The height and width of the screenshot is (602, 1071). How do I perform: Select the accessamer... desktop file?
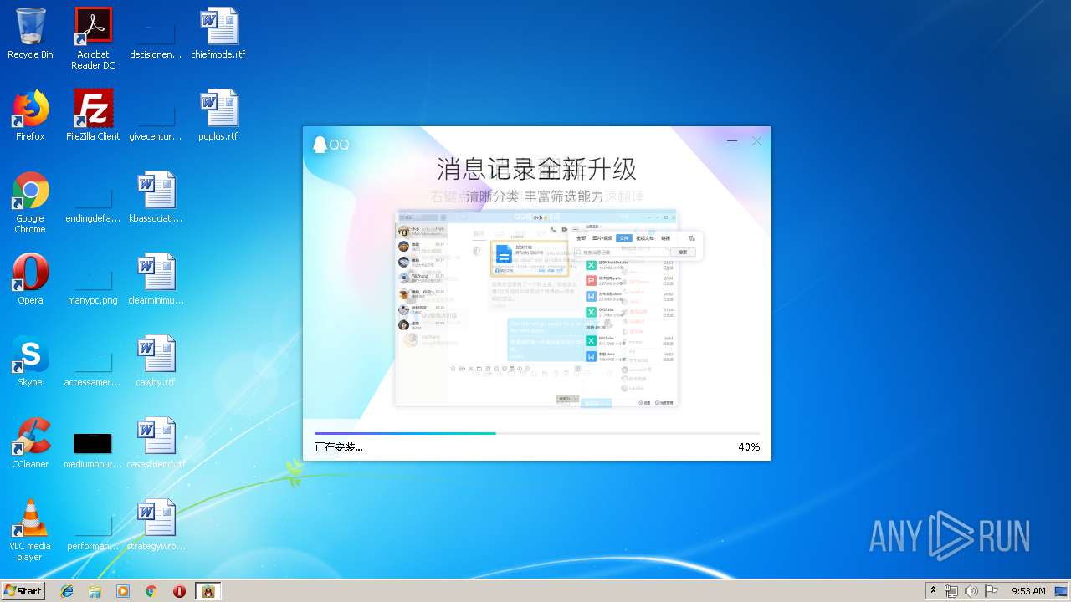(x=93, y=367)
